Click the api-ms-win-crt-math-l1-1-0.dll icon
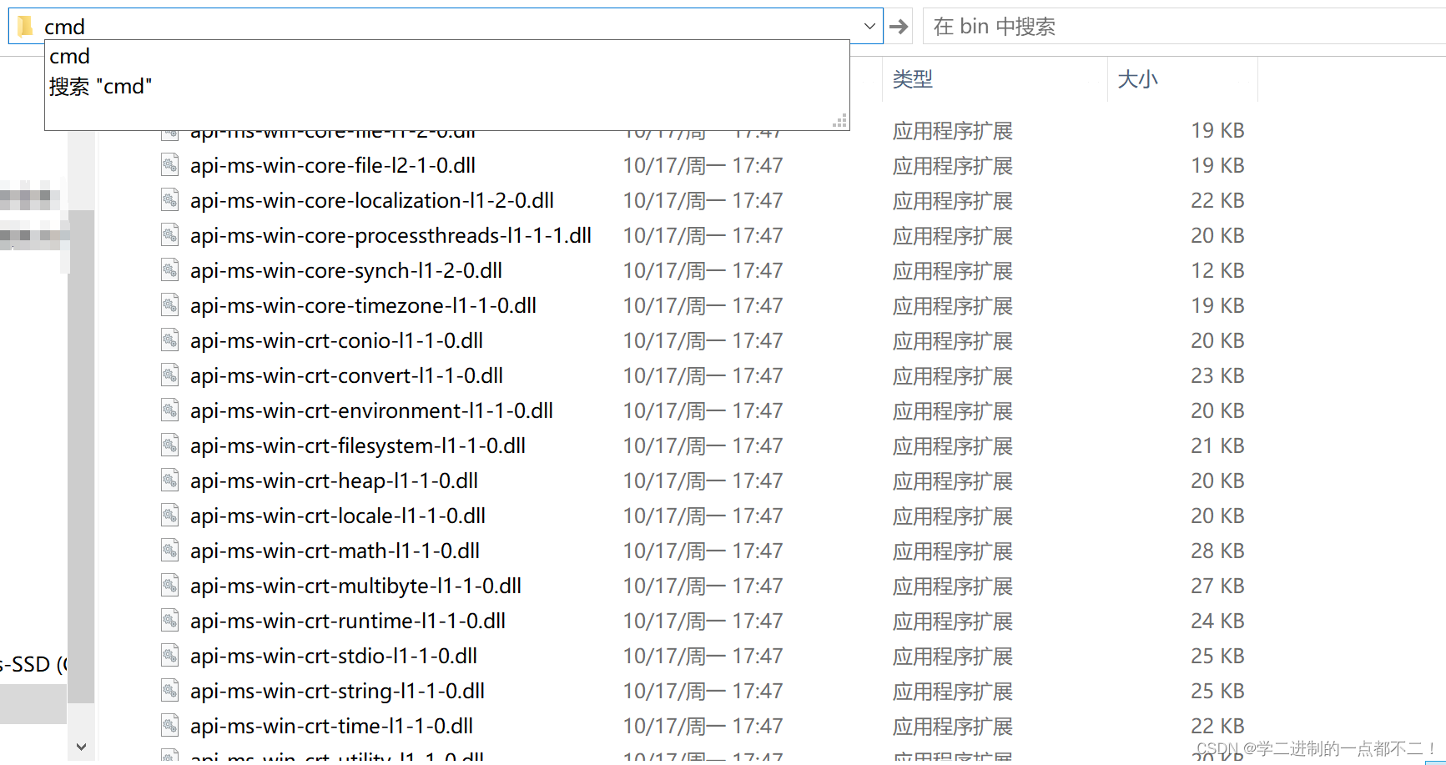Screen dimensions: 1446x765 169,550
